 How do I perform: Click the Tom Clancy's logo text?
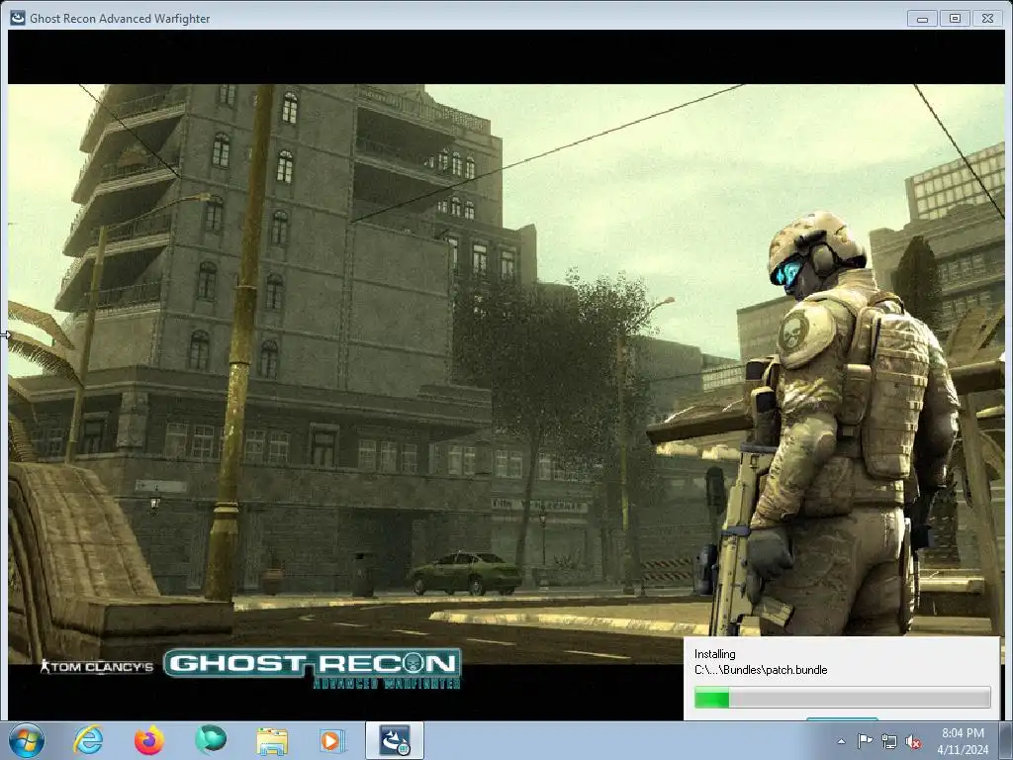point(97,666)
